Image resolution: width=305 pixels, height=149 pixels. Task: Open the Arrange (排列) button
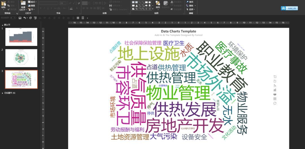point(158,5)
